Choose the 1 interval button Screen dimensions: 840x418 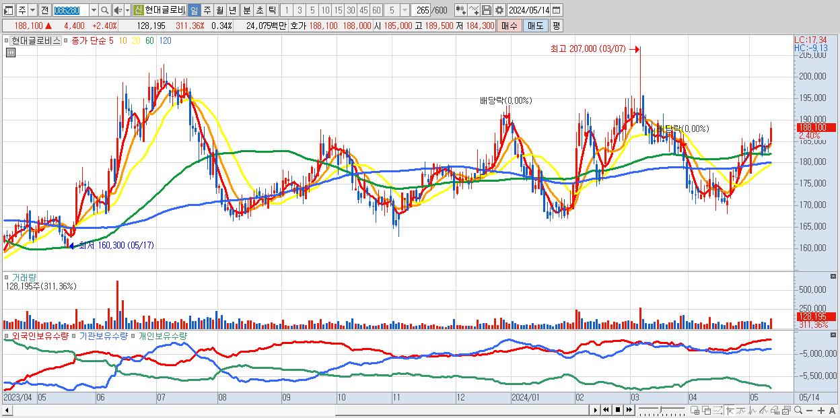[x=286, y=11]
